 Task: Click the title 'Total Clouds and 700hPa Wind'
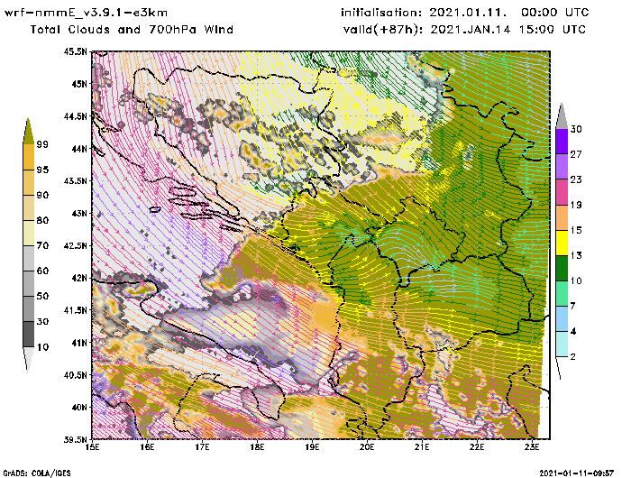[132, 30]
